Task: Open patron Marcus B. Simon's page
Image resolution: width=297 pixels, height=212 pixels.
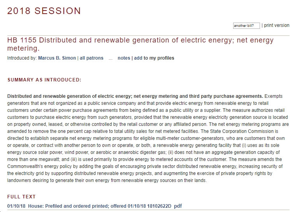Action: pyautogui.click(x=57, y=58)
